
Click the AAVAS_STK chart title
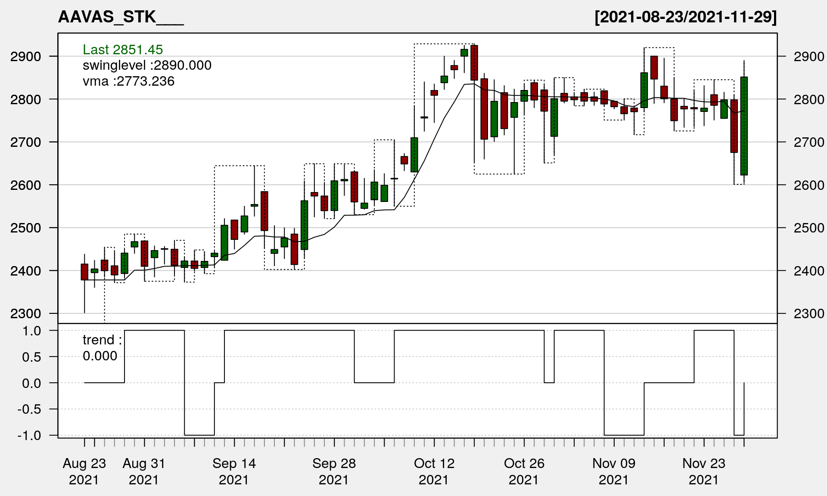coord(121,17)
